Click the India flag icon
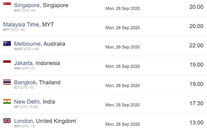 pos(7,102)
